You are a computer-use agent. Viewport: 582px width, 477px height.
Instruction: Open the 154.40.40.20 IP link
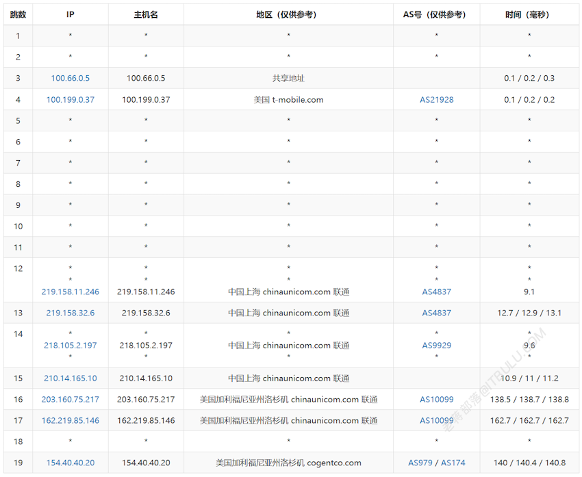pyautogui.click(x=70, y=463)
